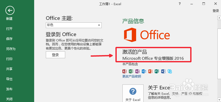Viewport: 221px width, 102px height.
Task: Select 打开 in the sidebar
Action: (9, 29)
